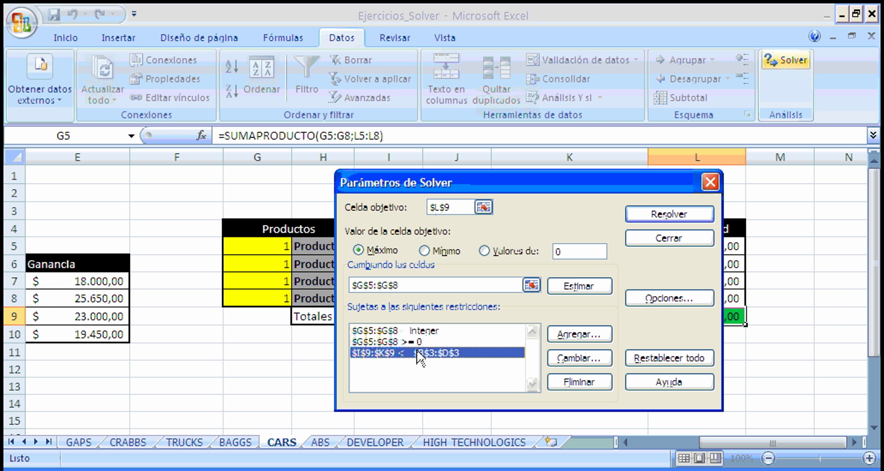This screenshot has width=884, height=471.
Task: Click the Agregar... constraint button
Action: (579, 334)
